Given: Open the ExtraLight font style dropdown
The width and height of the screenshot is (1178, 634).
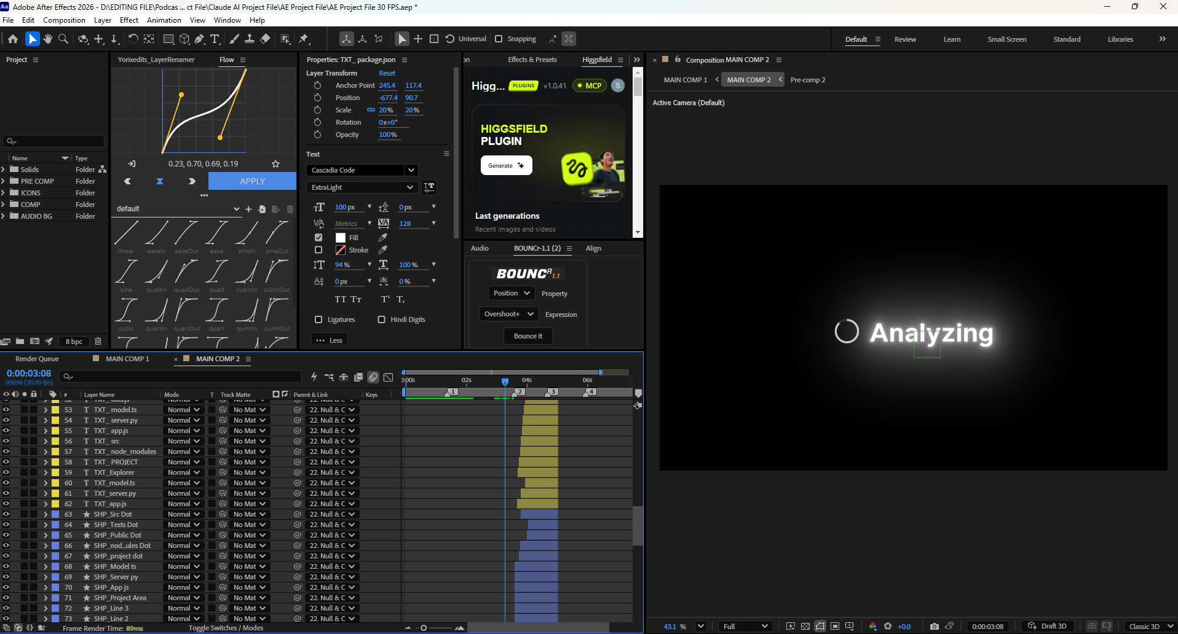Looking at the screenshot, I should click(362, 187).
